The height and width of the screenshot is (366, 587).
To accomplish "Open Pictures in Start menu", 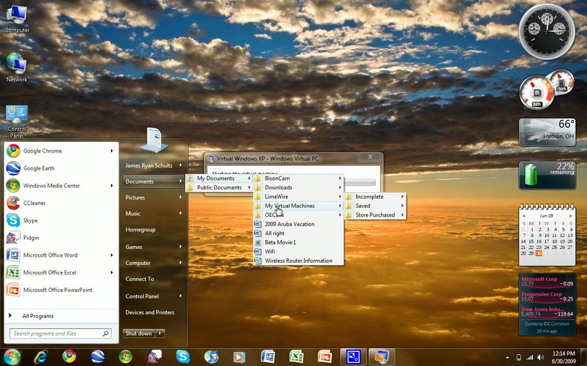I will 153,198.
